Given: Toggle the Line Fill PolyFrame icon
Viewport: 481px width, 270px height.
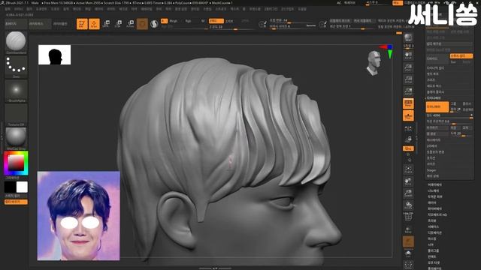Looking at the screenshot, I should [408, 217].
